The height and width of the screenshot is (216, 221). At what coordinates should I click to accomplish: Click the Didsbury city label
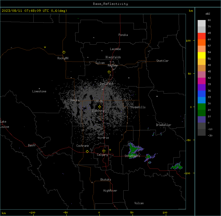pyautogui.click(x=98, y=111)
